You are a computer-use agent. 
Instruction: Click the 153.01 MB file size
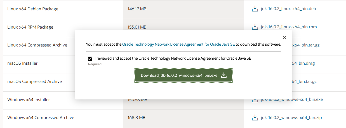[137, 27]
